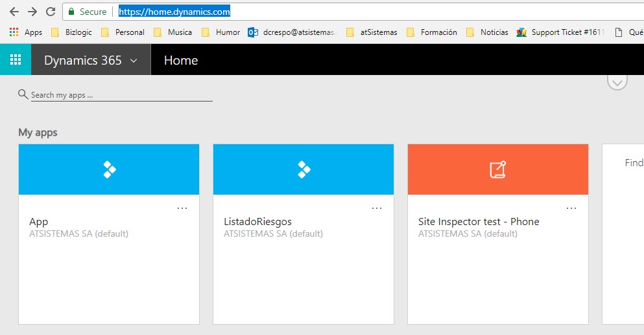Click ATSISTEMAS SA (default) under Site Inspector test
The image size is (644, 335).
coord(468,234)
